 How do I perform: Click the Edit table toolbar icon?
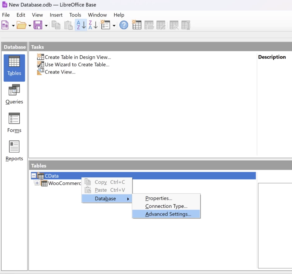point(161,25)
